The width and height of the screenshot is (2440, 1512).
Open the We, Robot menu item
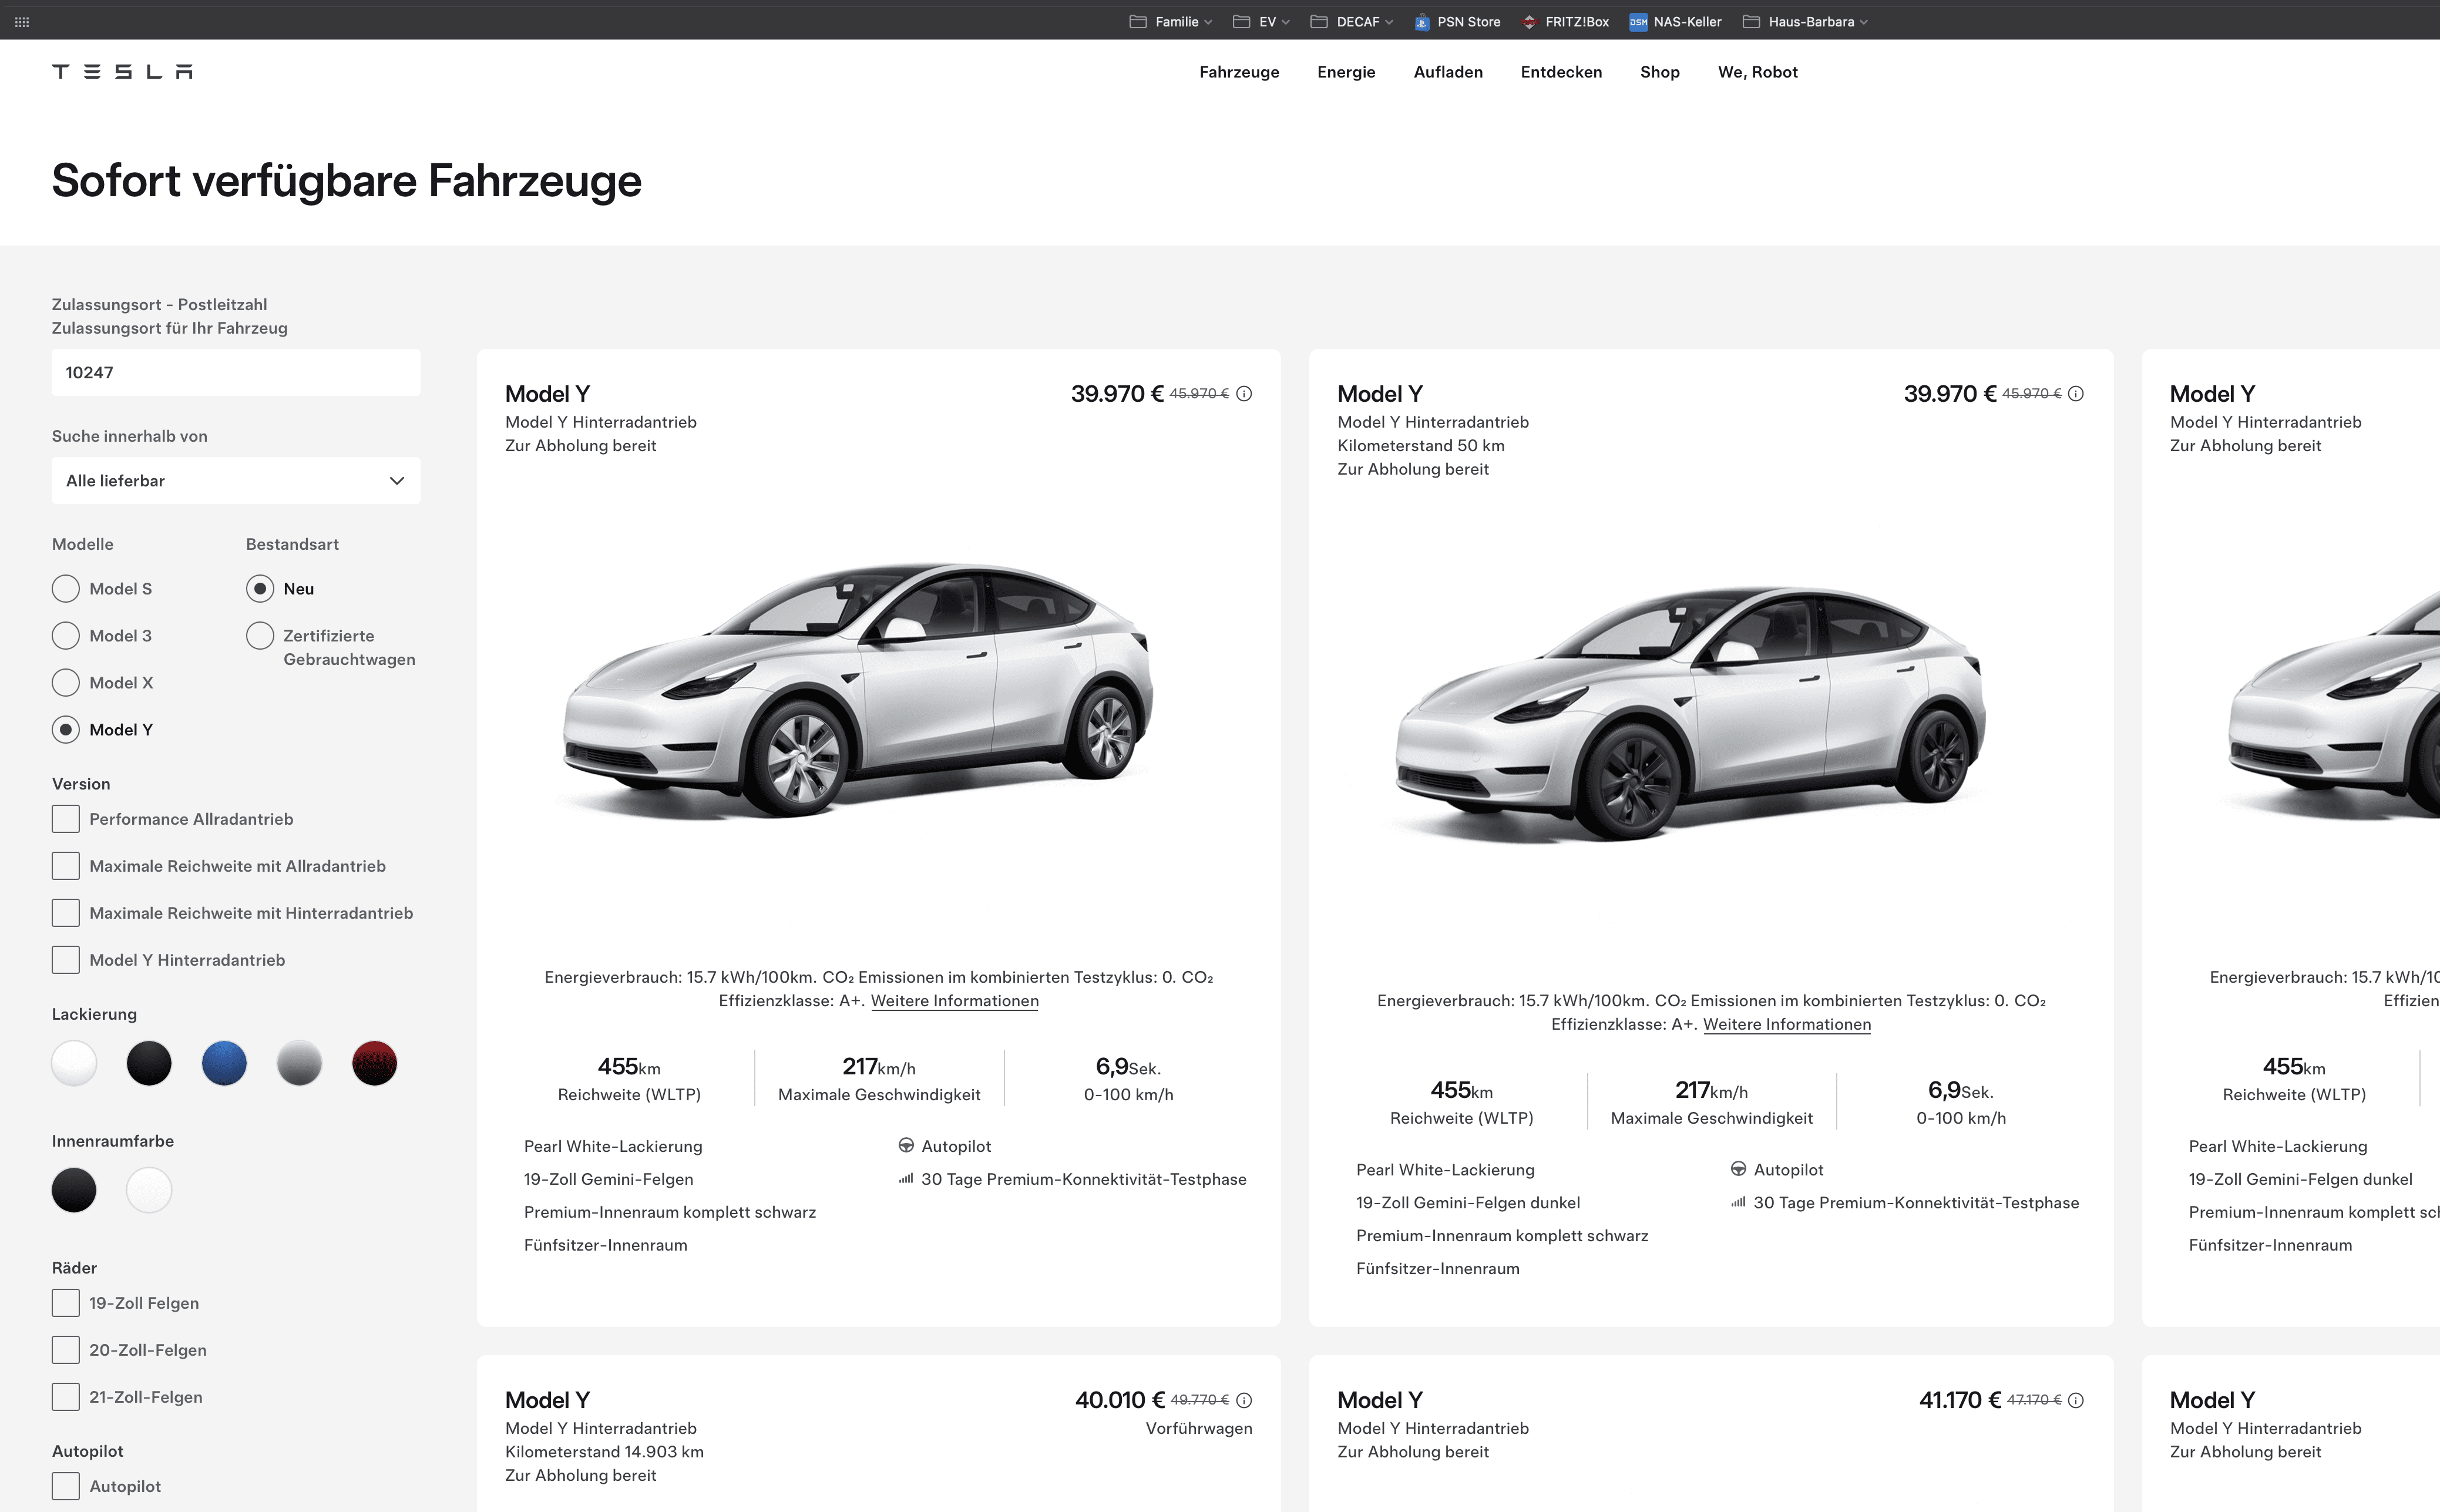pyautogui.click(x=1757, y=72)
